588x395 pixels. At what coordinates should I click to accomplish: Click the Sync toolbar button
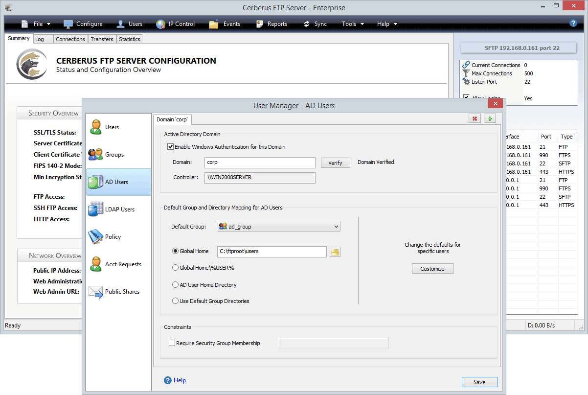coord(315,23)
